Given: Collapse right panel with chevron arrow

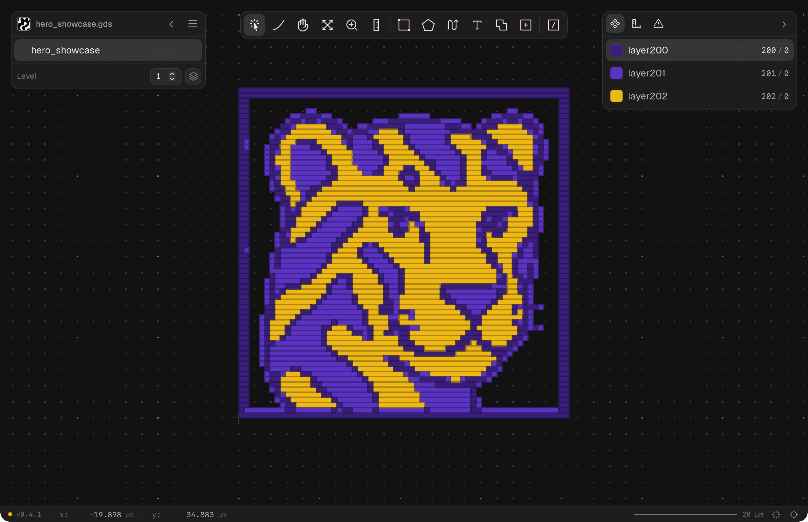Looking at the screenshot, I should 784,24.
